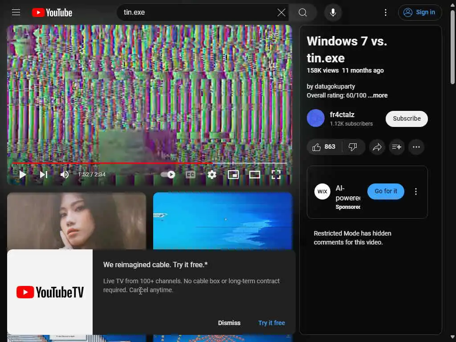The width and height of the screenshot is (456, 342).
Task: Expand description with ...more
Action: click(x=378, y=95)
